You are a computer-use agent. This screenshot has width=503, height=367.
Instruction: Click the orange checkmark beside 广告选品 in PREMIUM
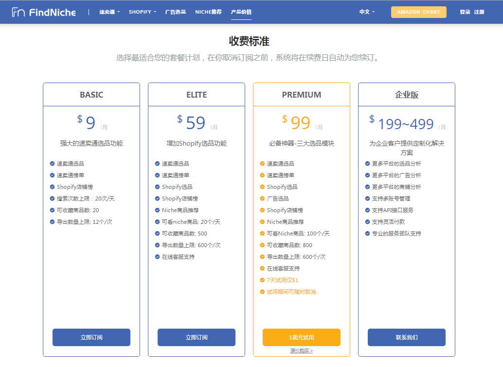(x=262, y=198)
